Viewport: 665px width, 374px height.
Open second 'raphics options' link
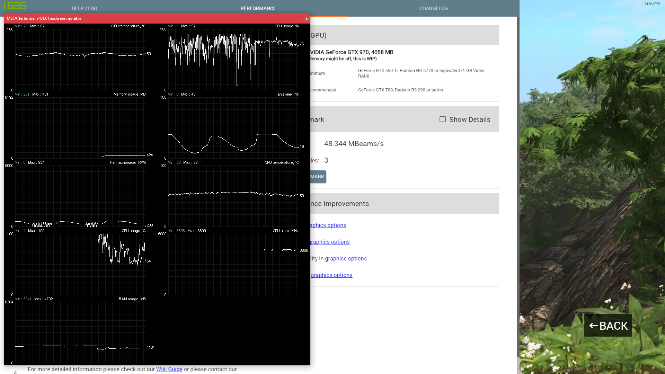point(330,242)
